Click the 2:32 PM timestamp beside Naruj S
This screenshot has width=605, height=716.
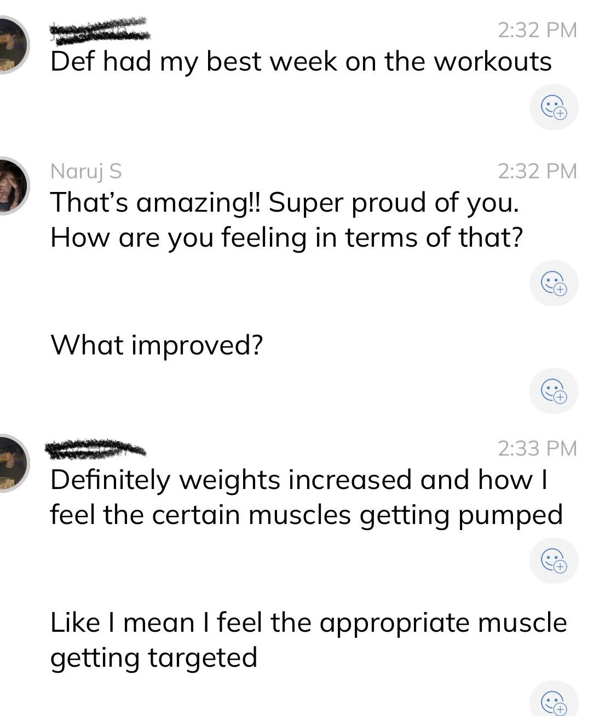pos(538,171)
